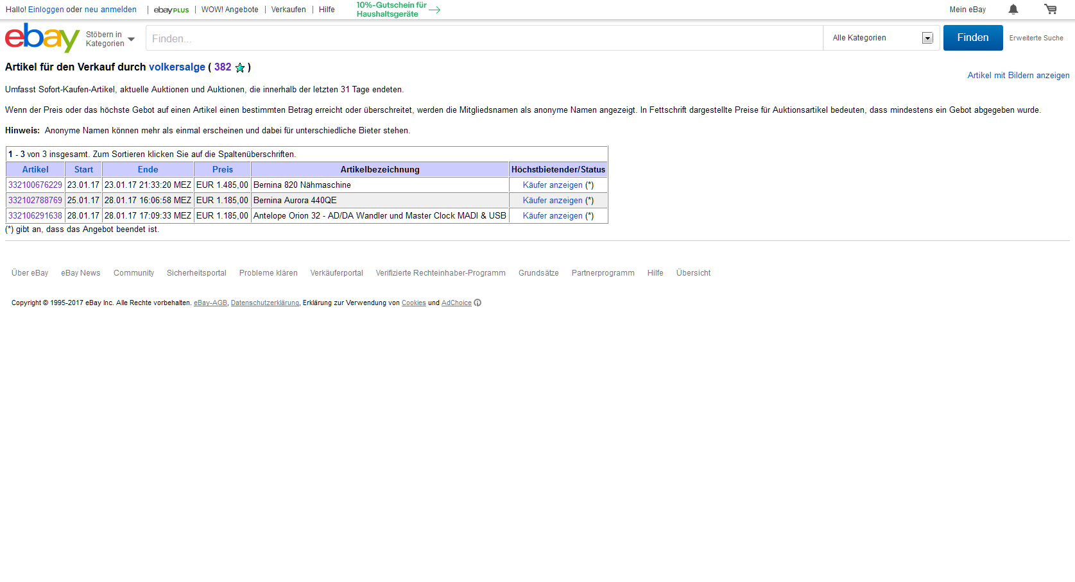Open the eBay Plus logo link
The width and height of the screenshot is (1075, 582).
click(x=171, y=10)
